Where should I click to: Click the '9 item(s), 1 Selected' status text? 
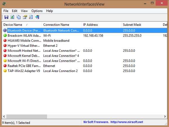(16, 123)
